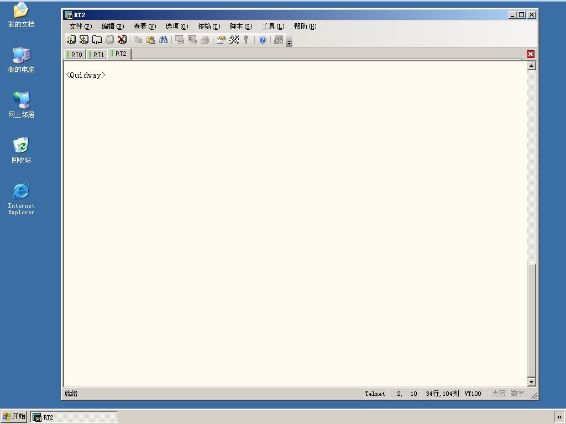Open the 文件(F) menu
The width and height of the screenshot is (566, 424).
click(x=81, y=26)
